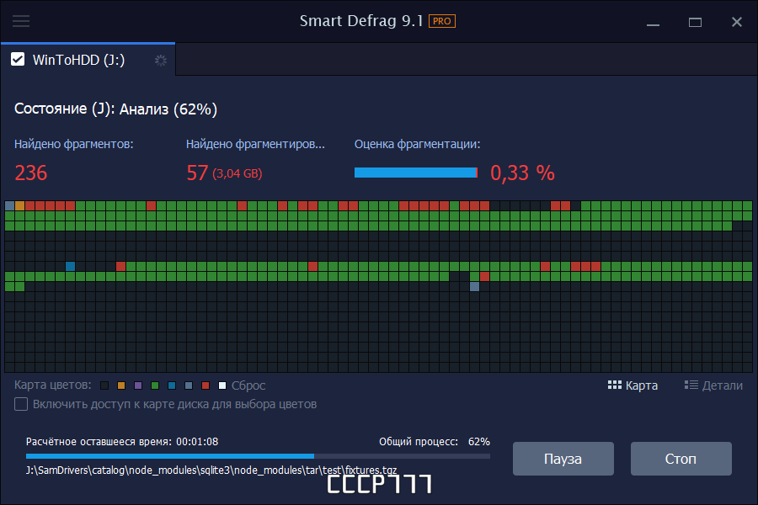The width and height of the screenshot is (758, 505).
Task: Click the PRO badge in the title
Action: 442,21
